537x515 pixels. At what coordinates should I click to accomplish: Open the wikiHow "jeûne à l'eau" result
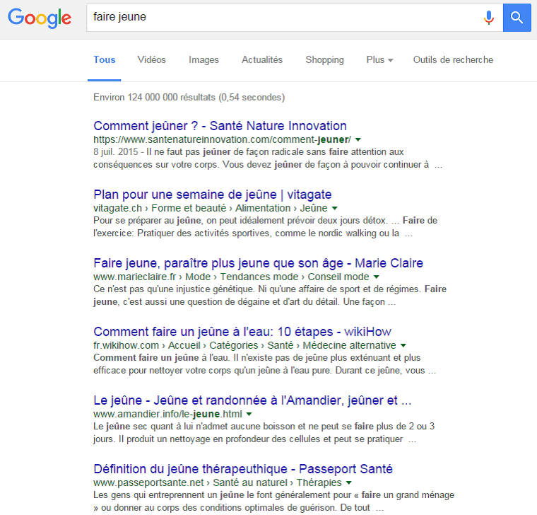[x=242, y=332]
